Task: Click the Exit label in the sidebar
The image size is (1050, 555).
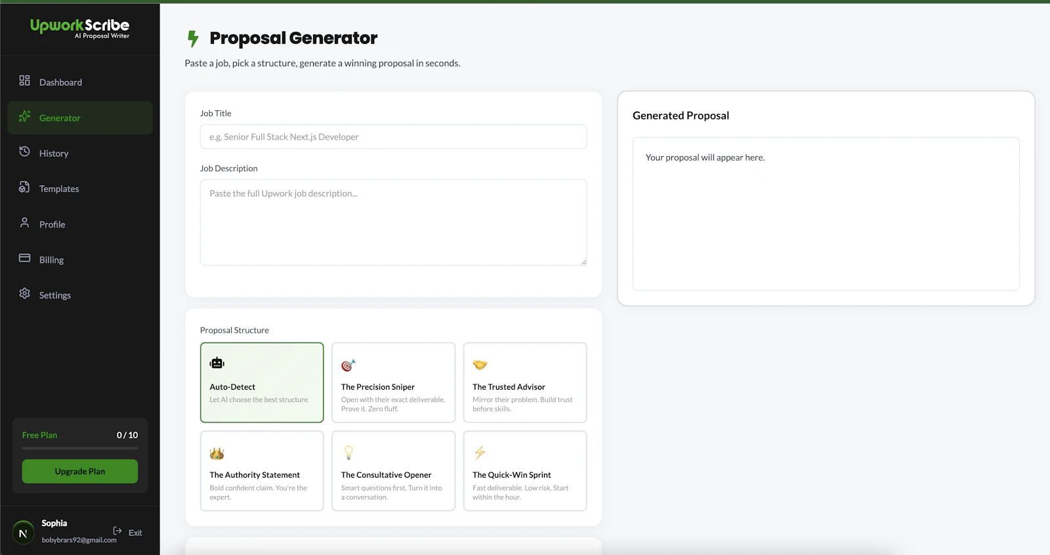Action: (135, 533)
